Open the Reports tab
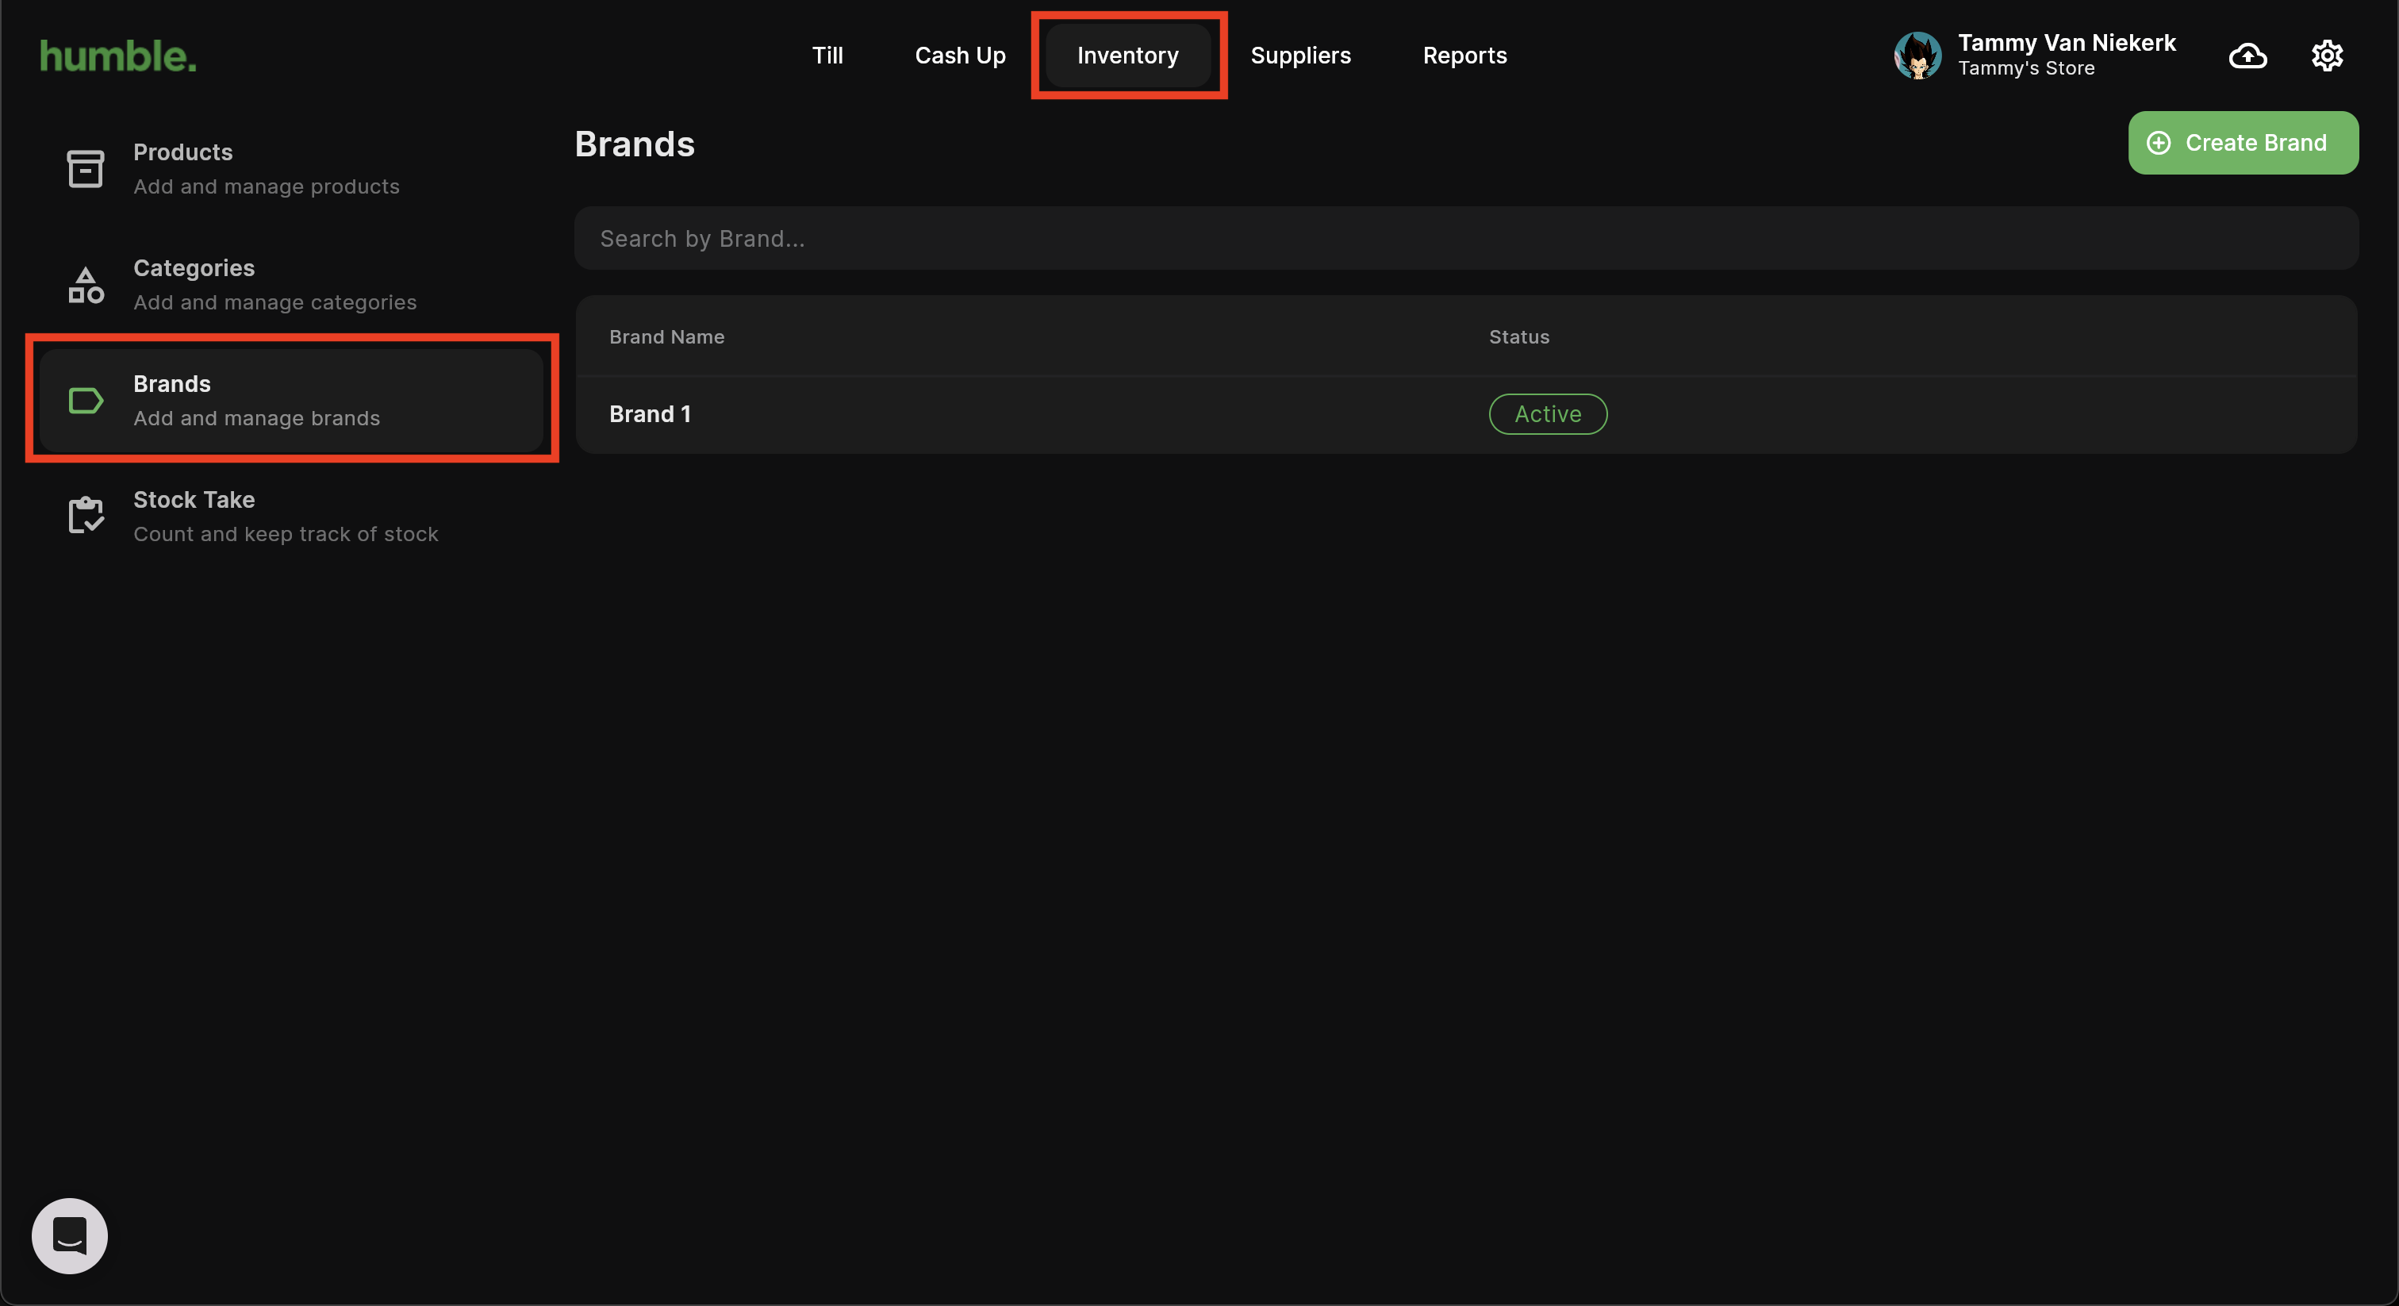The height and width of the screenshot is (1306, 2399). (1464, 55)
